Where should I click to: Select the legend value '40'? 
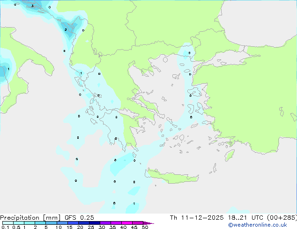click(123, 227)
